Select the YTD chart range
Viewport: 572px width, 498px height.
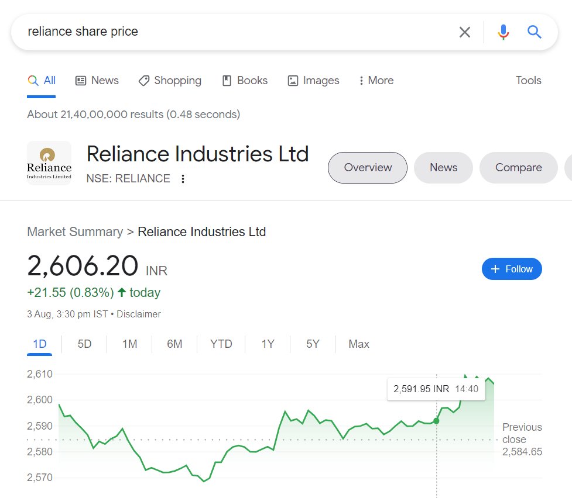(x=221, y=344)
